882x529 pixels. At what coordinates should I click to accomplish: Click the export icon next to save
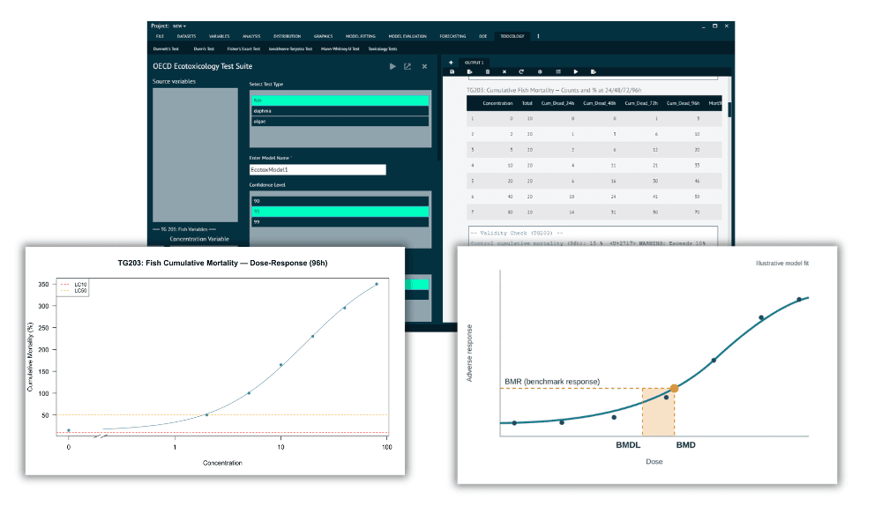(x=470, y=72)
